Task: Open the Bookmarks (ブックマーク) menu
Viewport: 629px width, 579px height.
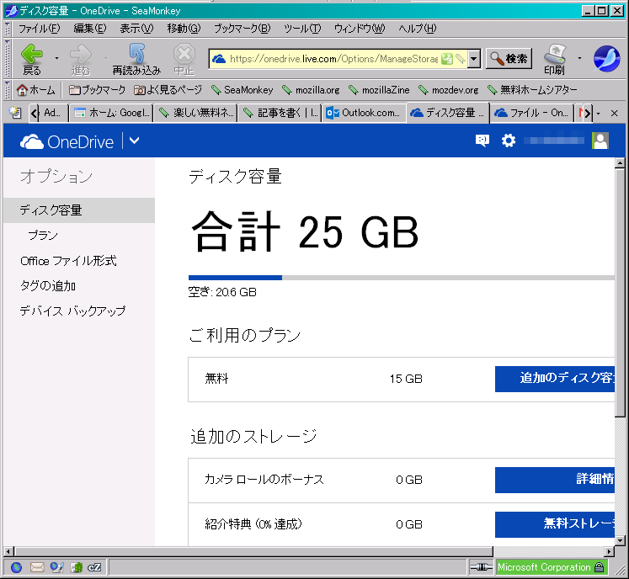Action: (x=242, y=29)
